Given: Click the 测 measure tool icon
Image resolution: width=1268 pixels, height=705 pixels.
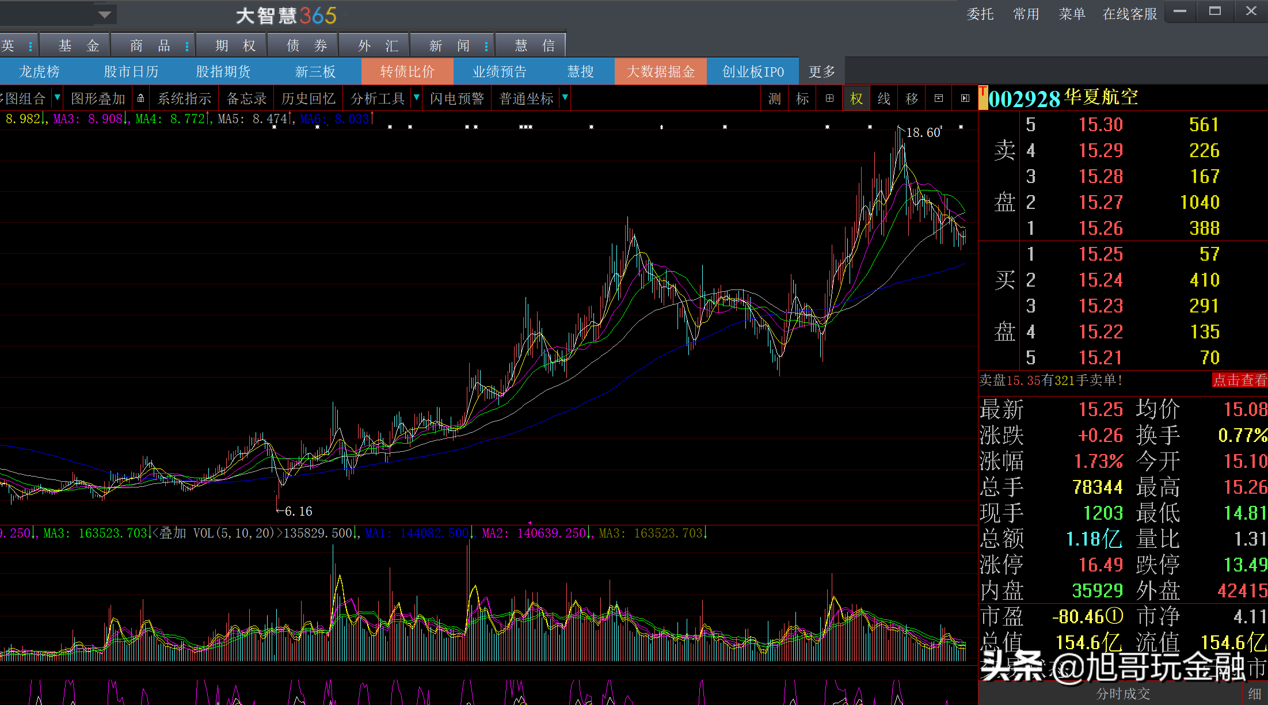Looking at the screenshot, I should [775, 99].
